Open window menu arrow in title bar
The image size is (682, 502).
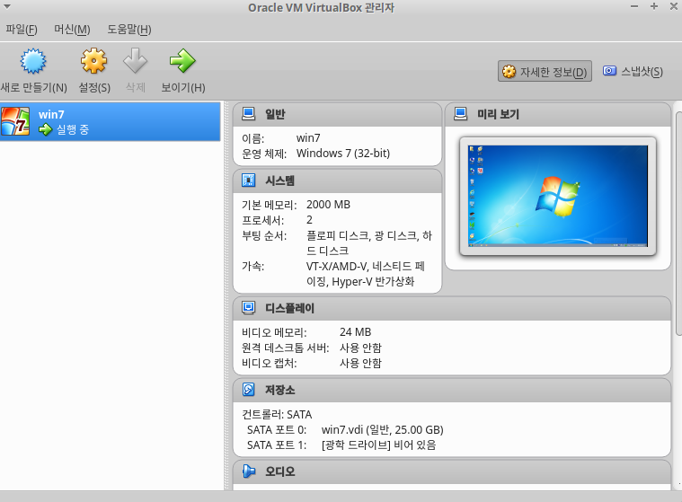pos(7,7)
